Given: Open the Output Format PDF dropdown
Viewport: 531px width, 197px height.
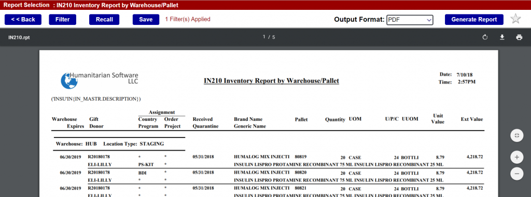Looking at the screenshot, I should pyautogui.click(x=410, y=20).
